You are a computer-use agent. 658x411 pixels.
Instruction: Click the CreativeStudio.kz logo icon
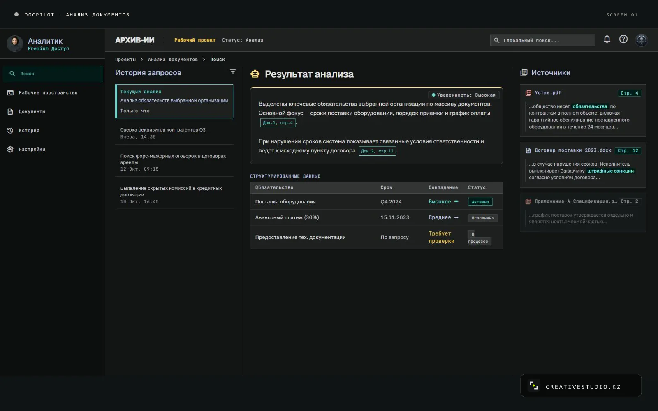click(x=534, y=386)
